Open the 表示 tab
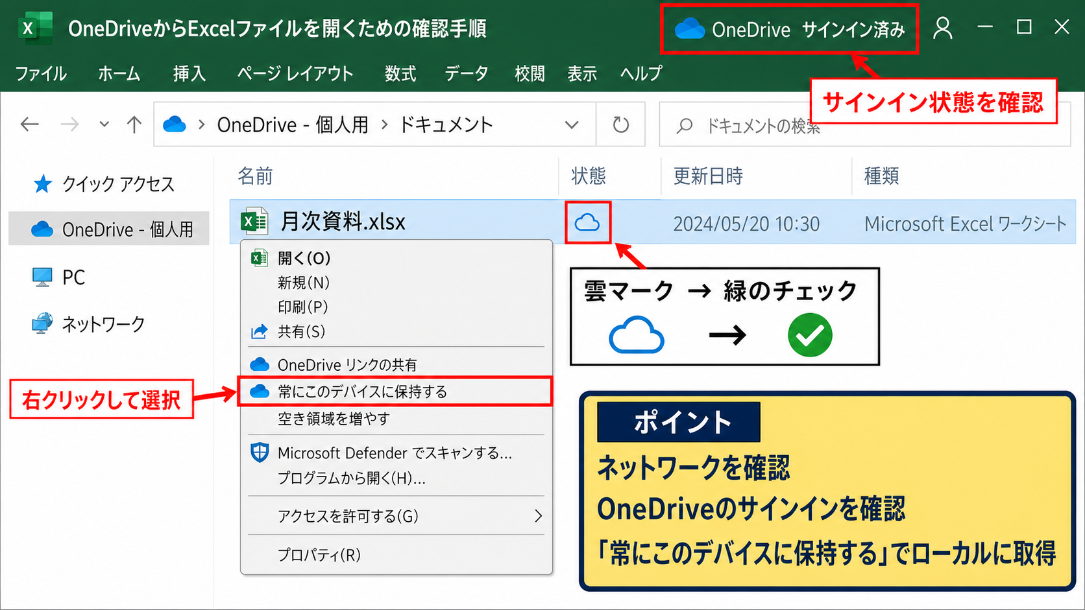 (582, 73)
